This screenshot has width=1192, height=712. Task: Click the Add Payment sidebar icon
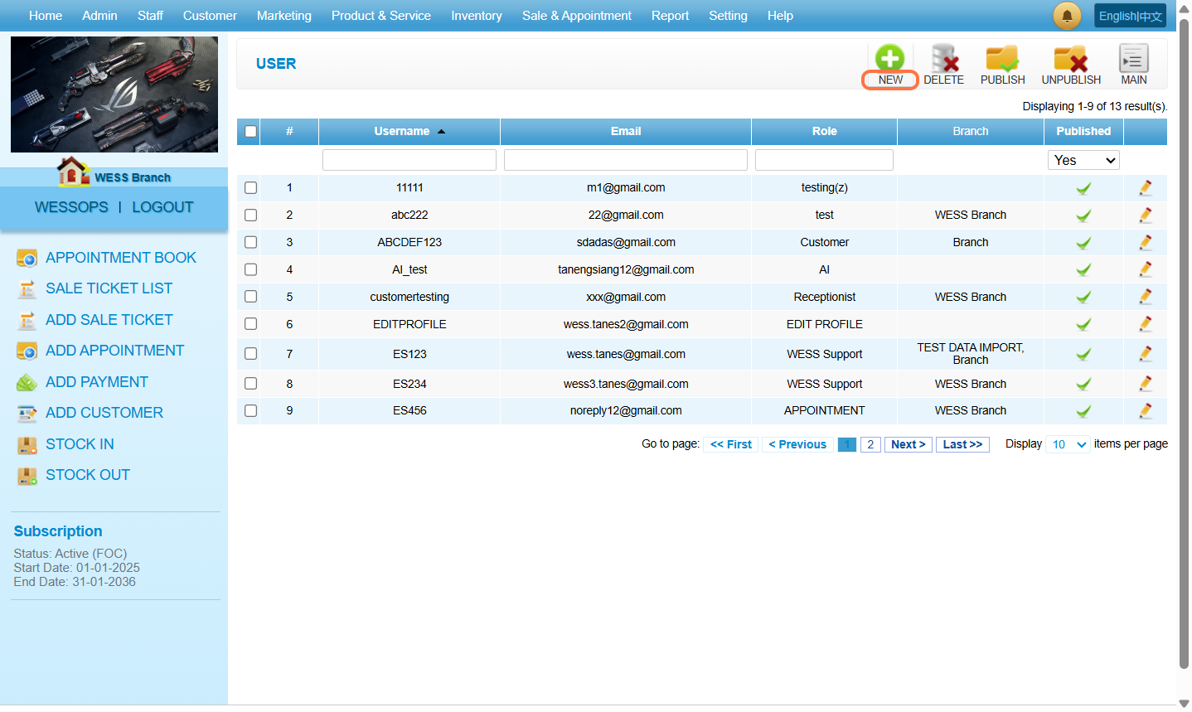pos(27,383)
